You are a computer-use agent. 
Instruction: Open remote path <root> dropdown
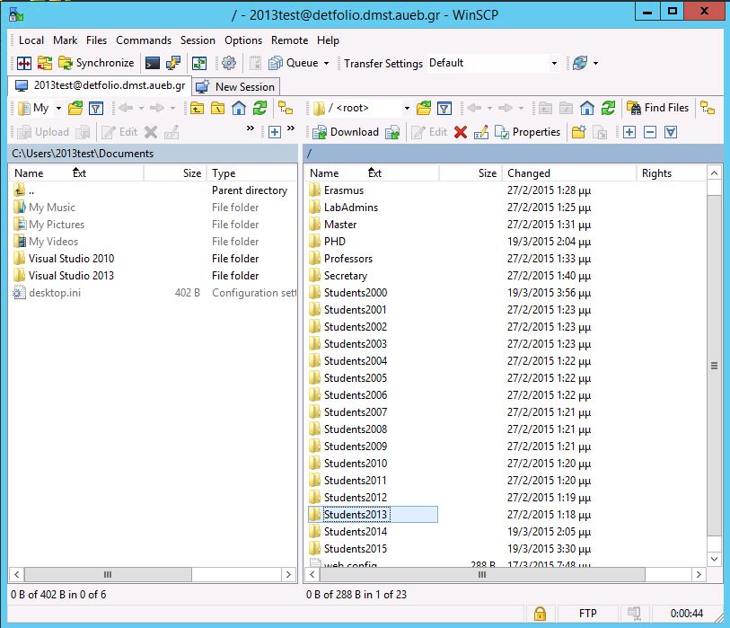coord(406,108)
